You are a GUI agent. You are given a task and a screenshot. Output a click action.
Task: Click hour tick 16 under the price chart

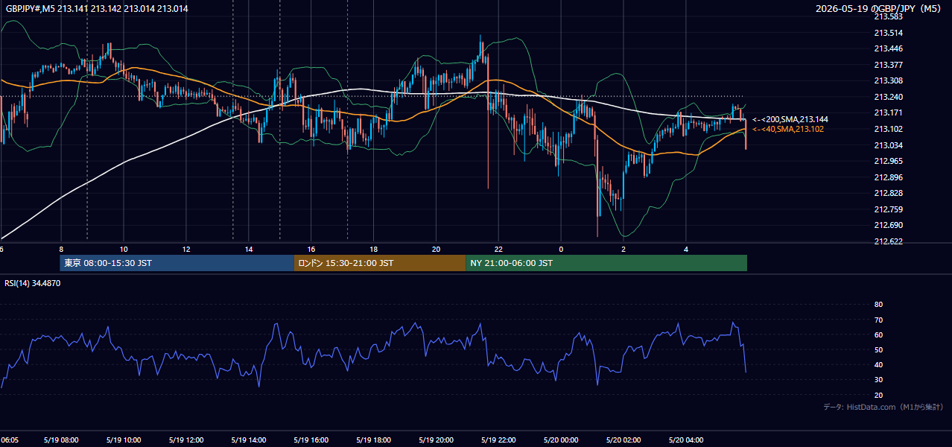311,250
